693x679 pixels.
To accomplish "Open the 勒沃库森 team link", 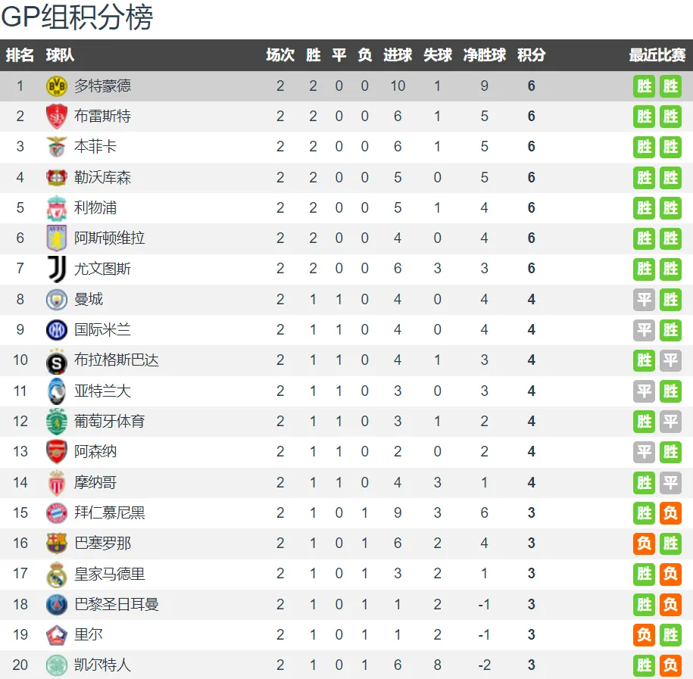I will [x=102, y=177].
